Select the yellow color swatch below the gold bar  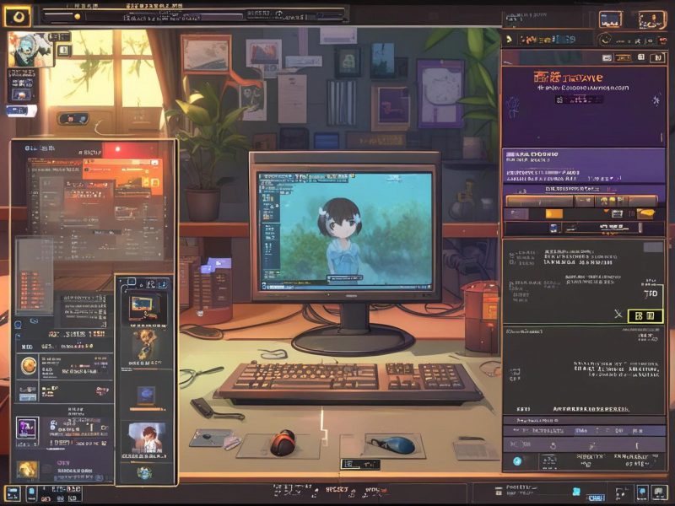(554, 214)
